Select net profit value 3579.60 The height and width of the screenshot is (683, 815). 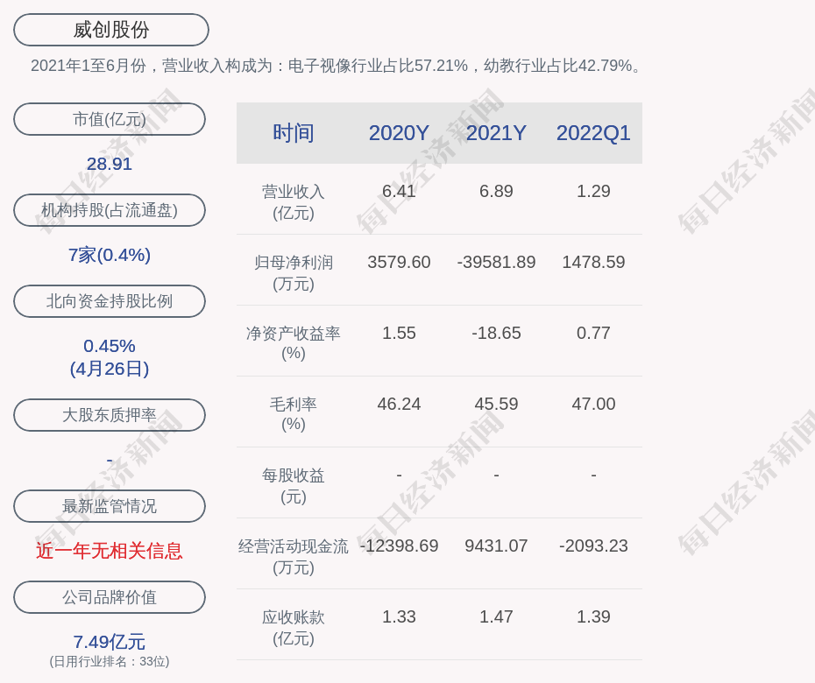[x=399, y=262]
